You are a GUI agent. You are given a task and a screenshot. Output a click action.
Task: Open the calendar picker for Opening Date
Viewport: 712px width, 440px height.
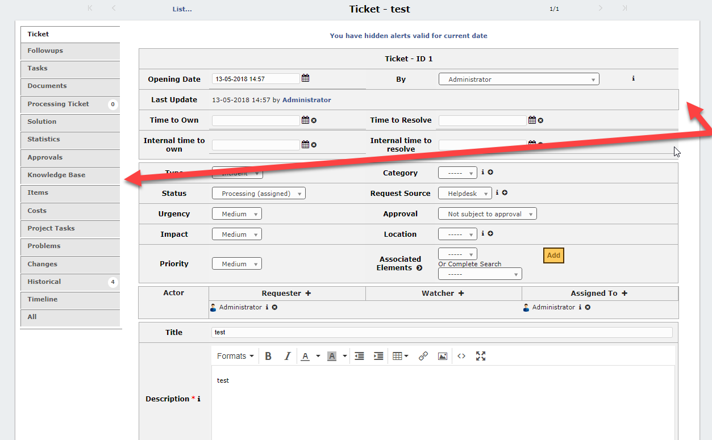coord(305,78)
